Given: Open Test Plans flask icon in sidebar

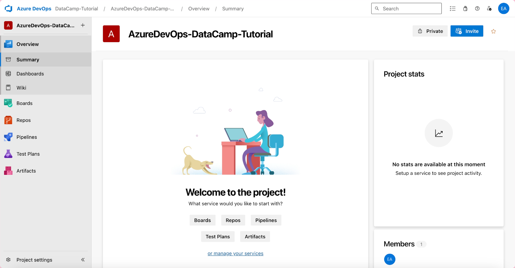Looking at the screenshot, I should click(x=8, y=154).
